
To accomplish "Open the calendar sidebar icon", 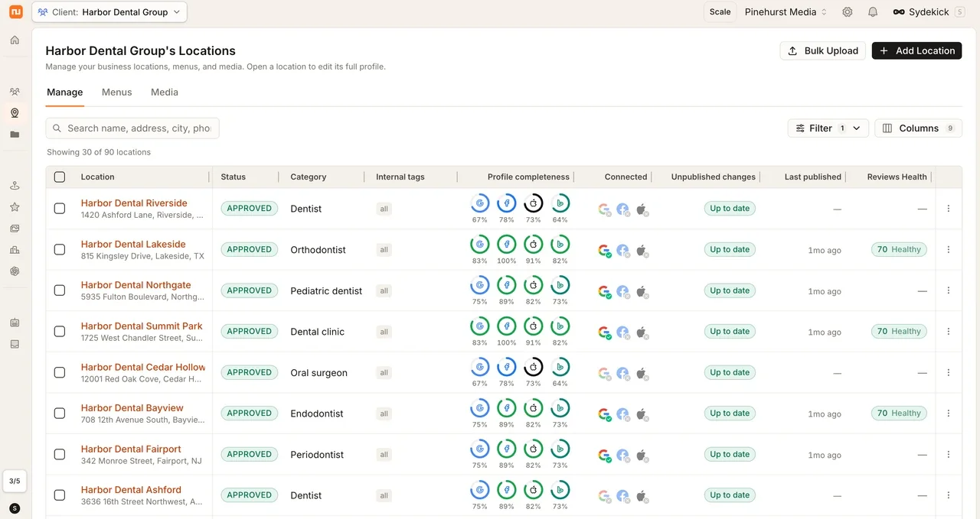I will (15, 323).
